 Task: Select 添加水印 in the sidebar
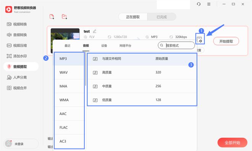[17, 56]
